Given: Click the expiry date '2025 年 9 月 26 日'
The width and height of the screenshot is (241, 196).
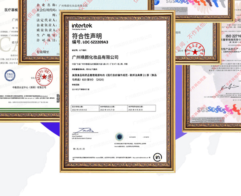Looking at the screenshot, I should pos(135,110).
